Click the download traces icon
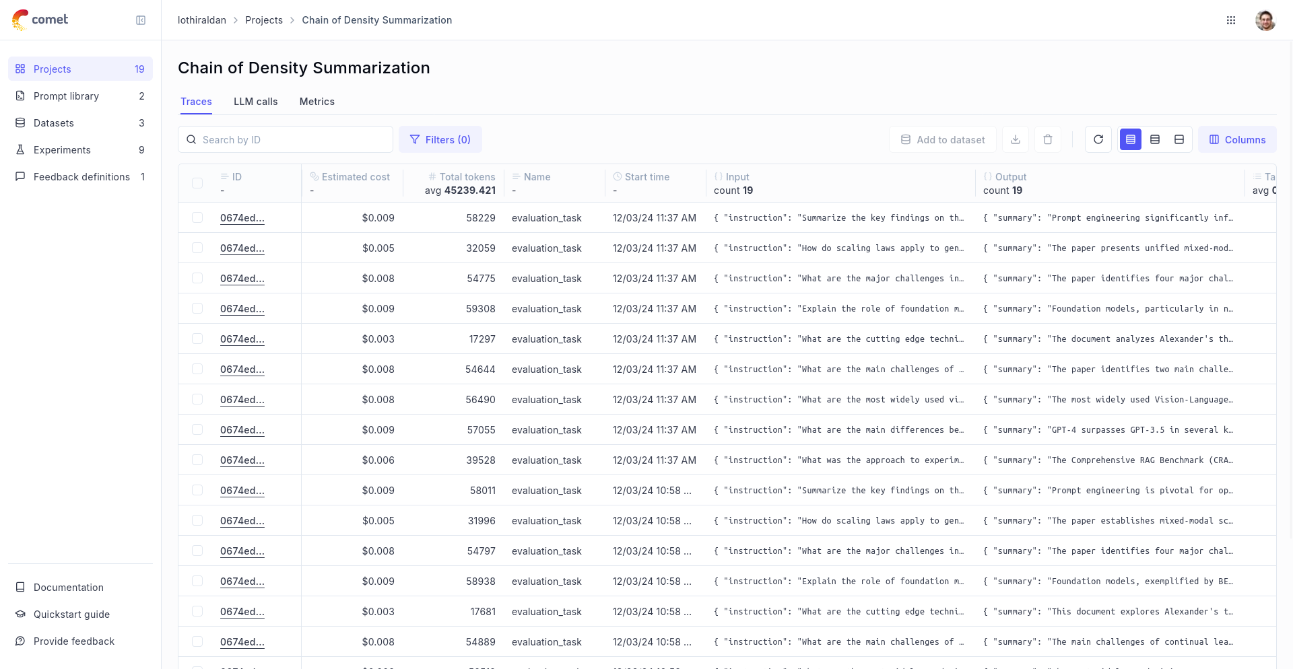Image resolution: width=1293 pixels, height=669 pixels. coord(1016,139)
